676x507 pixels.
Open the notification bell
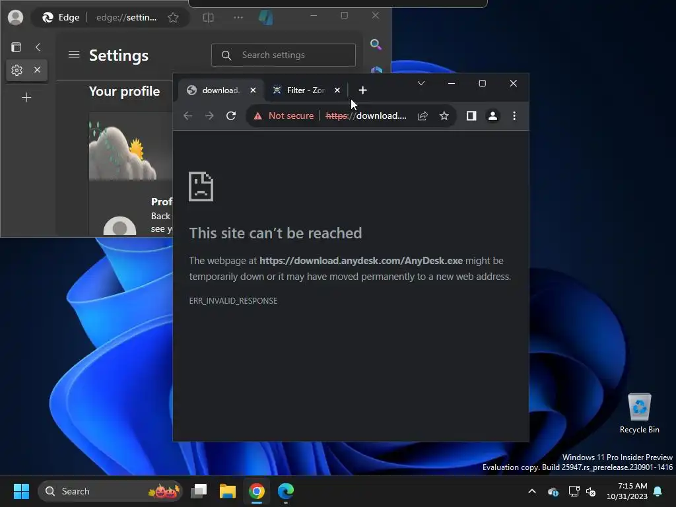tap(658, 491)
